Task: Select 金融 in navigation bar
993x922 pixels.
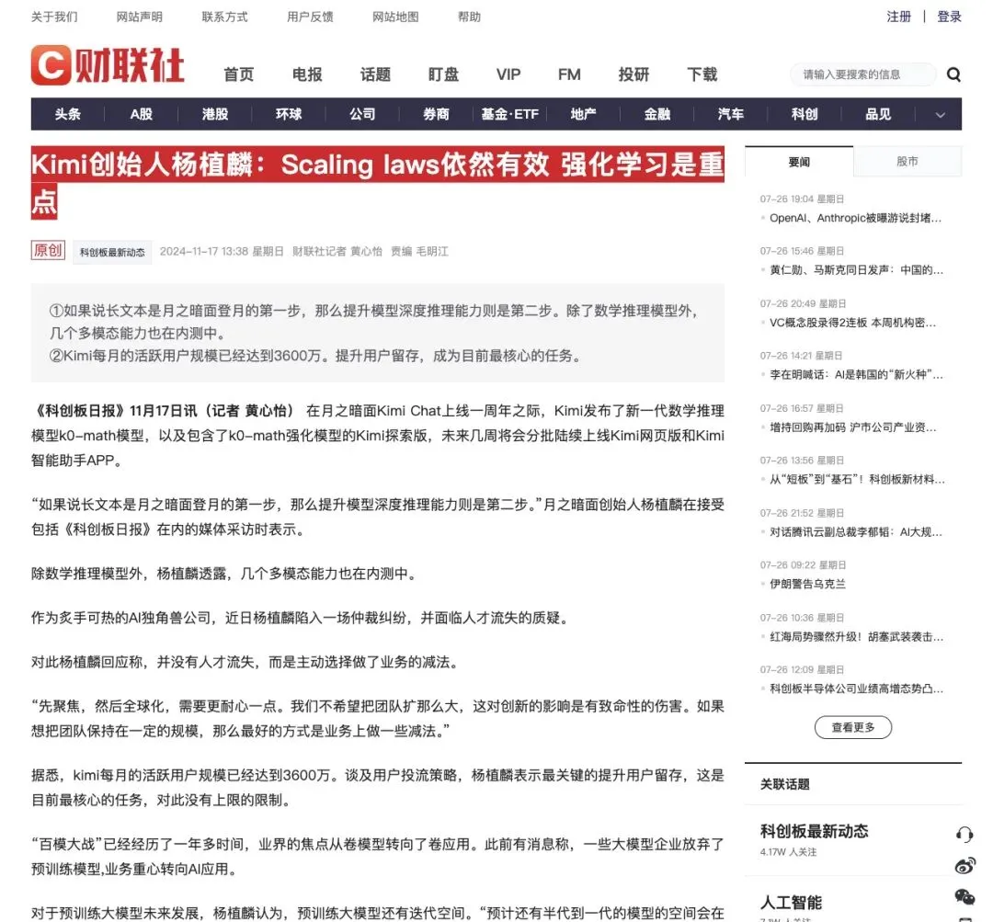Action: point(657,115)
